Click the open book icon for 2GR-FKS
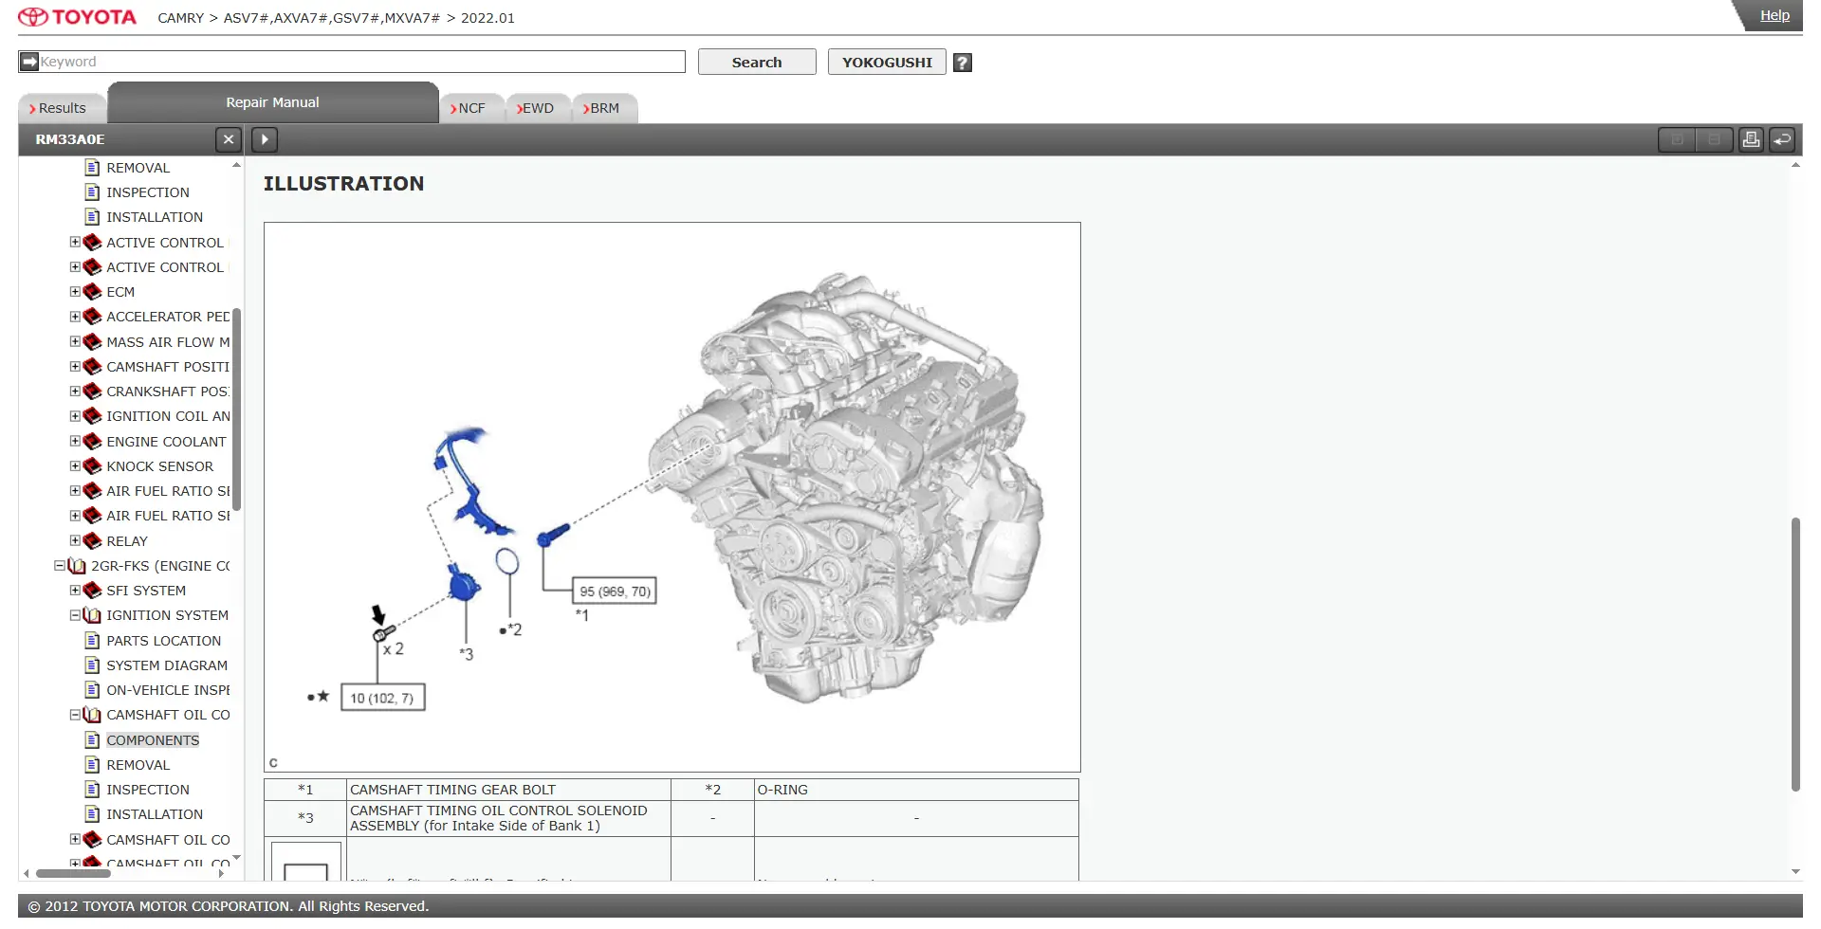The height and width of the screenshot is (929, 1821). [x=77, y=566]
